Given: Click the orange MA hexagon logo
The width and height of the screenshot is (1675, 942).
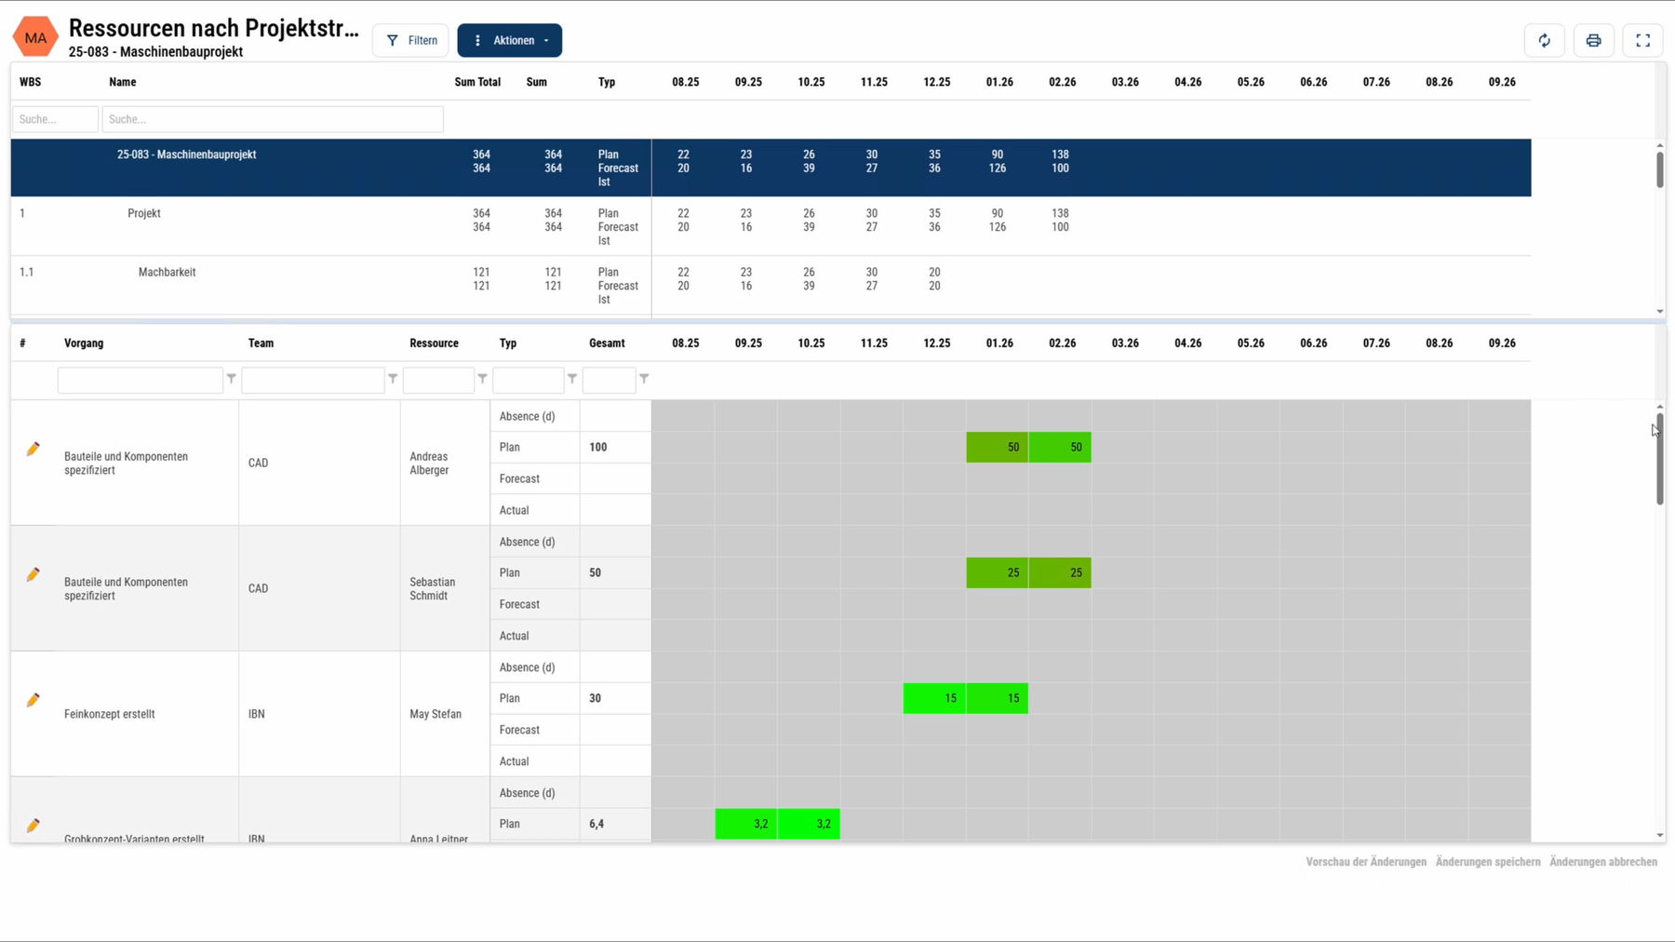Looking at the screenshot, I should point(35,38).
